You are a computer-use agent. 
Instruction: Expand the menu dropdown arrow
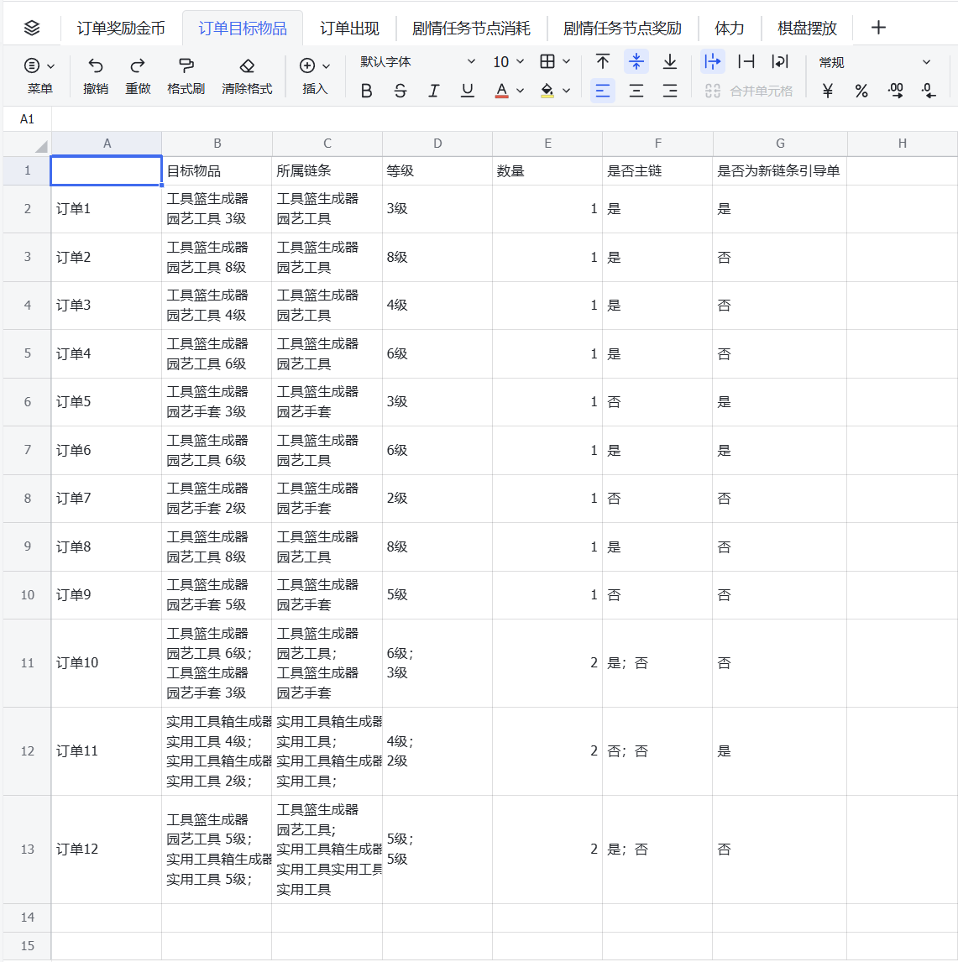tap(51, 65)
